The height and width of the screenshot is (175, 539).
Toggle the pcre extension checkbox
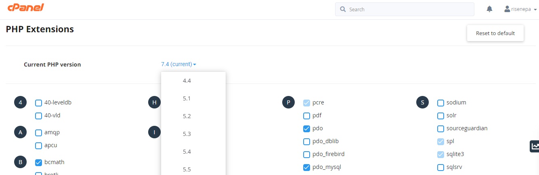coord(306,103)
